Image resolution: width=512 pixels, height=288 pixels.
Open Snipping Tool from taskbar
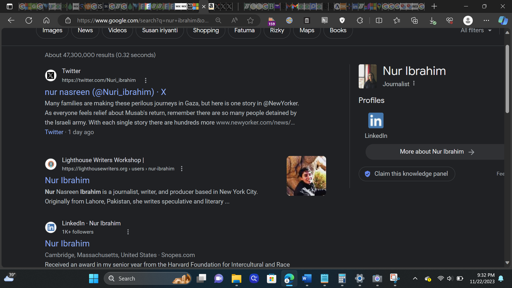coord(395,278)
